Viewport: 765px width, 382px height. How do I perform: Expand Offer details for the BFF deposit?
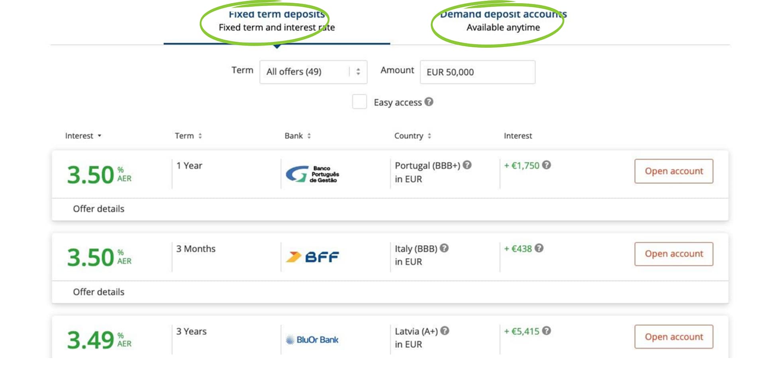point(98,292)
